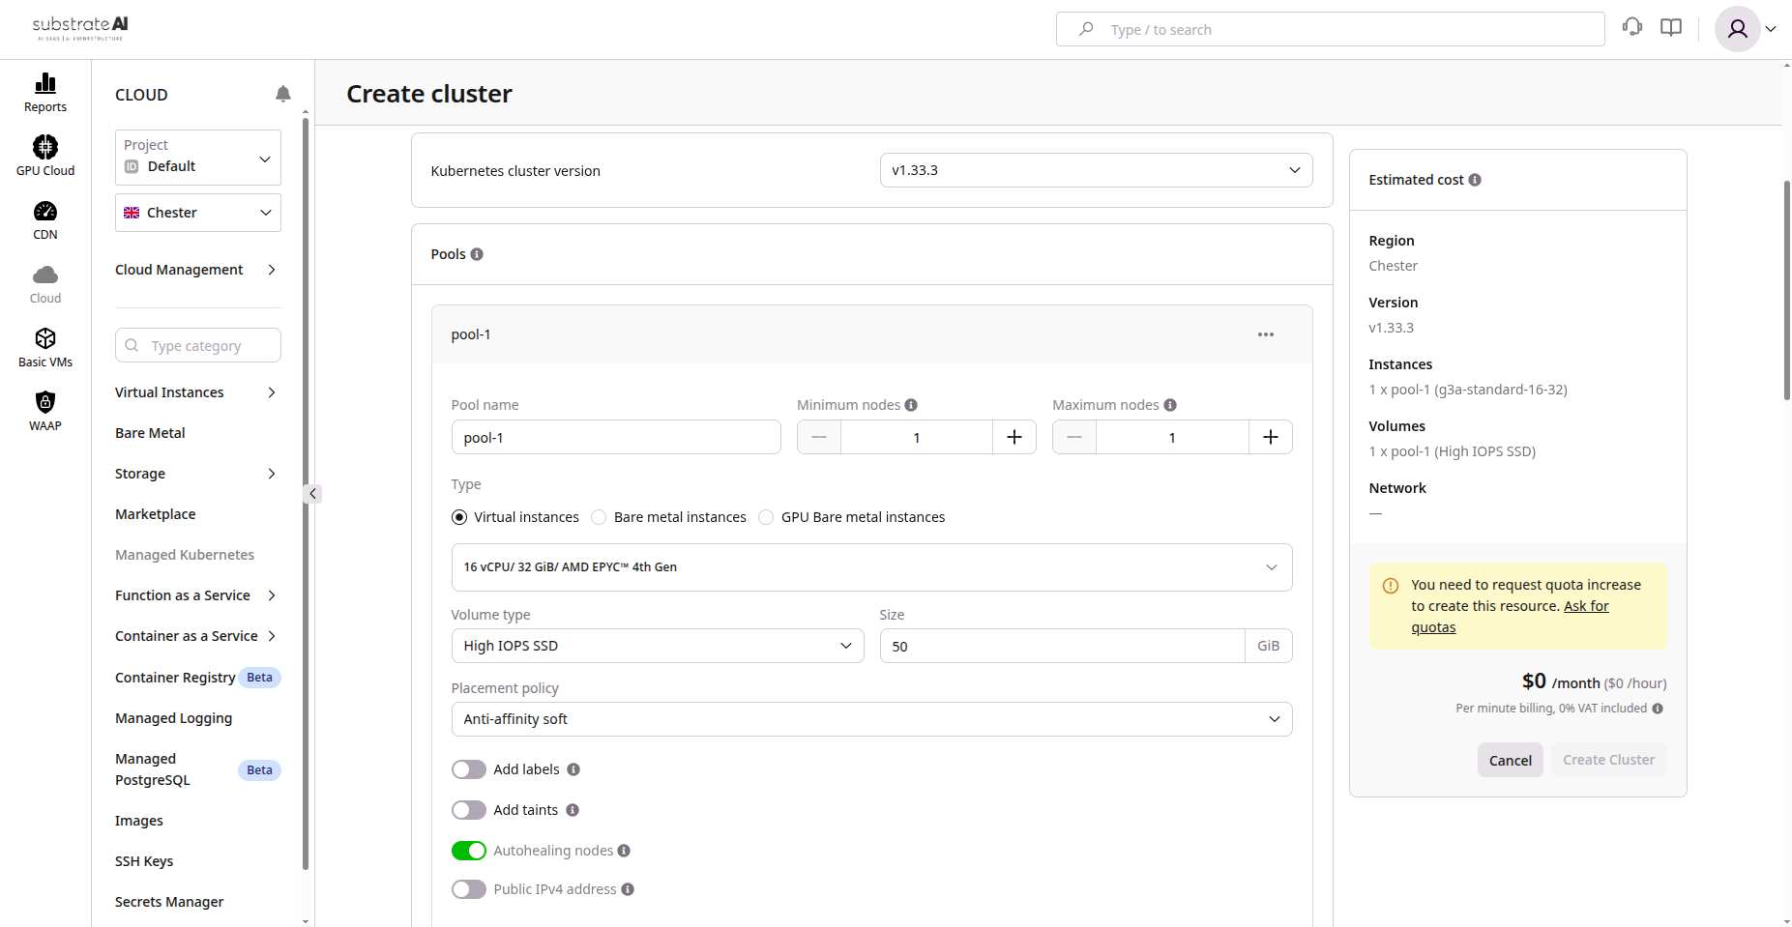Go to Basic VMs from the sidebar
The image size is (1792, 927).
tap(44, 347)
